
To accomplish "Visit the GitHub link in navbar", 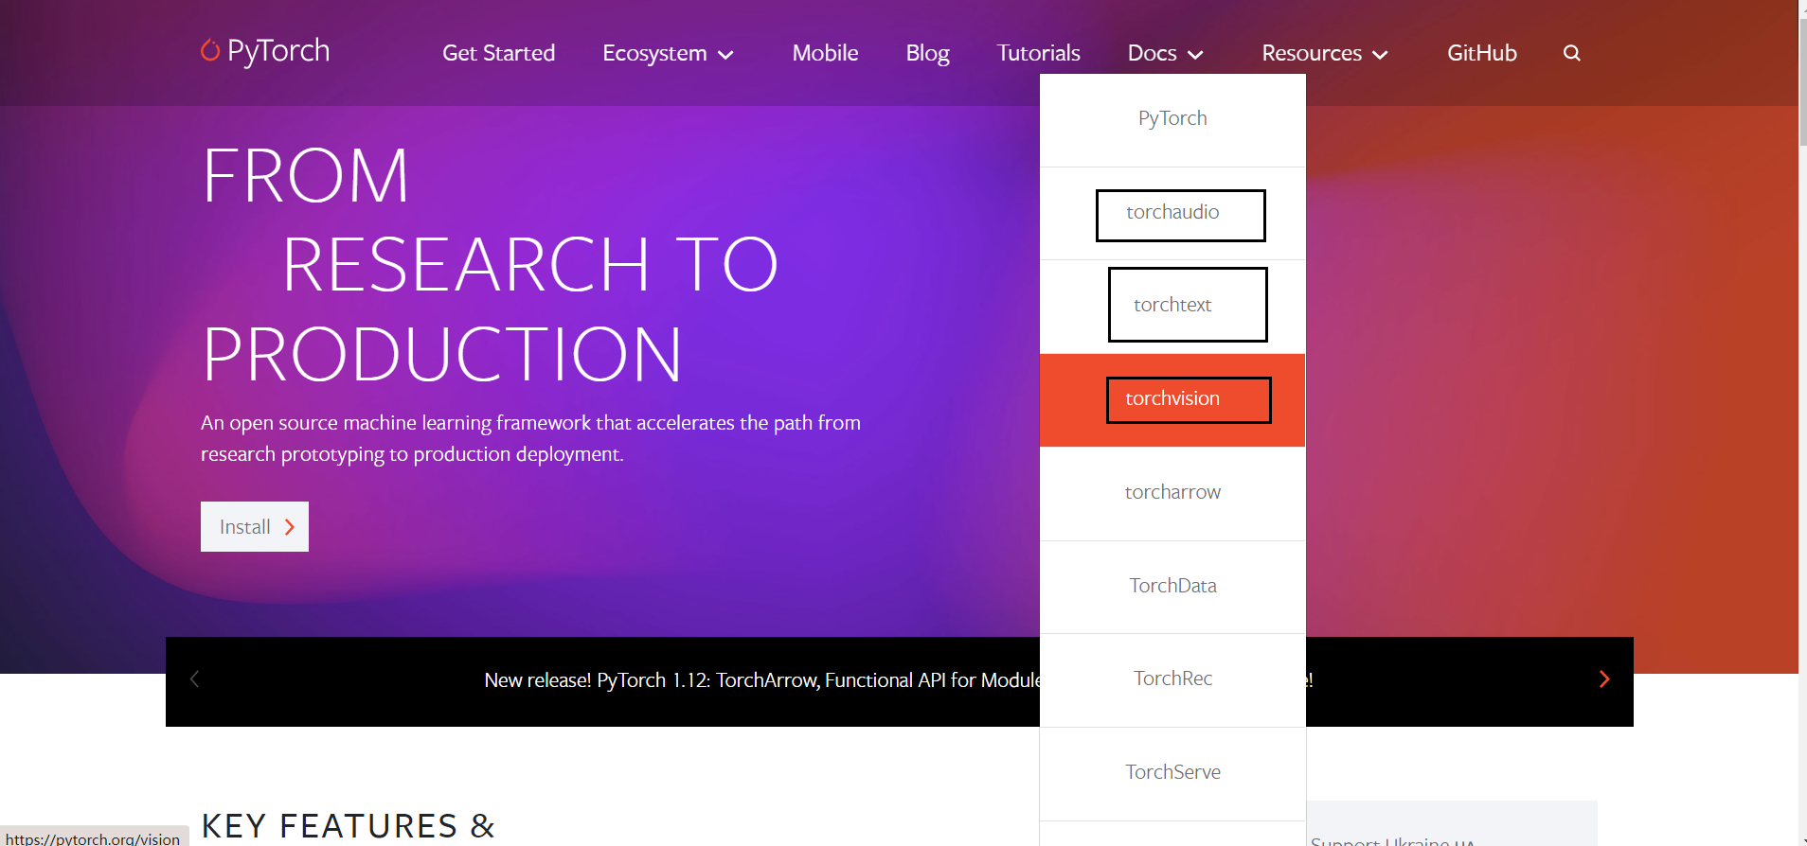I will (x=1481, y=53).
